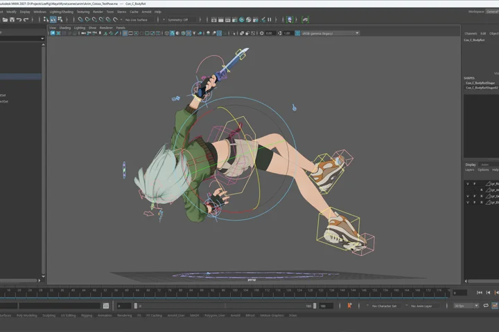Toggle the view transform button before sRGB gamma
The height and width of the screenshot is (332, 499).
[x=297, y=33]
